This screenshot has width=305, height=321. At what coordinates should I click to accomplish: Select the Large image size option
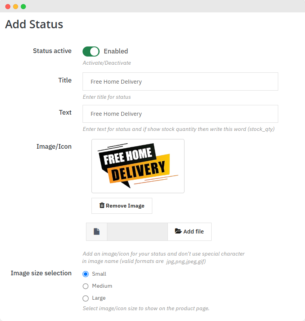(86, 298)
